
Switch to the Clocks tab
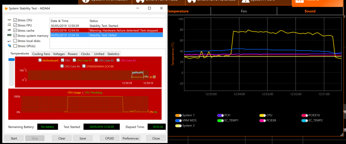(85, 54)
